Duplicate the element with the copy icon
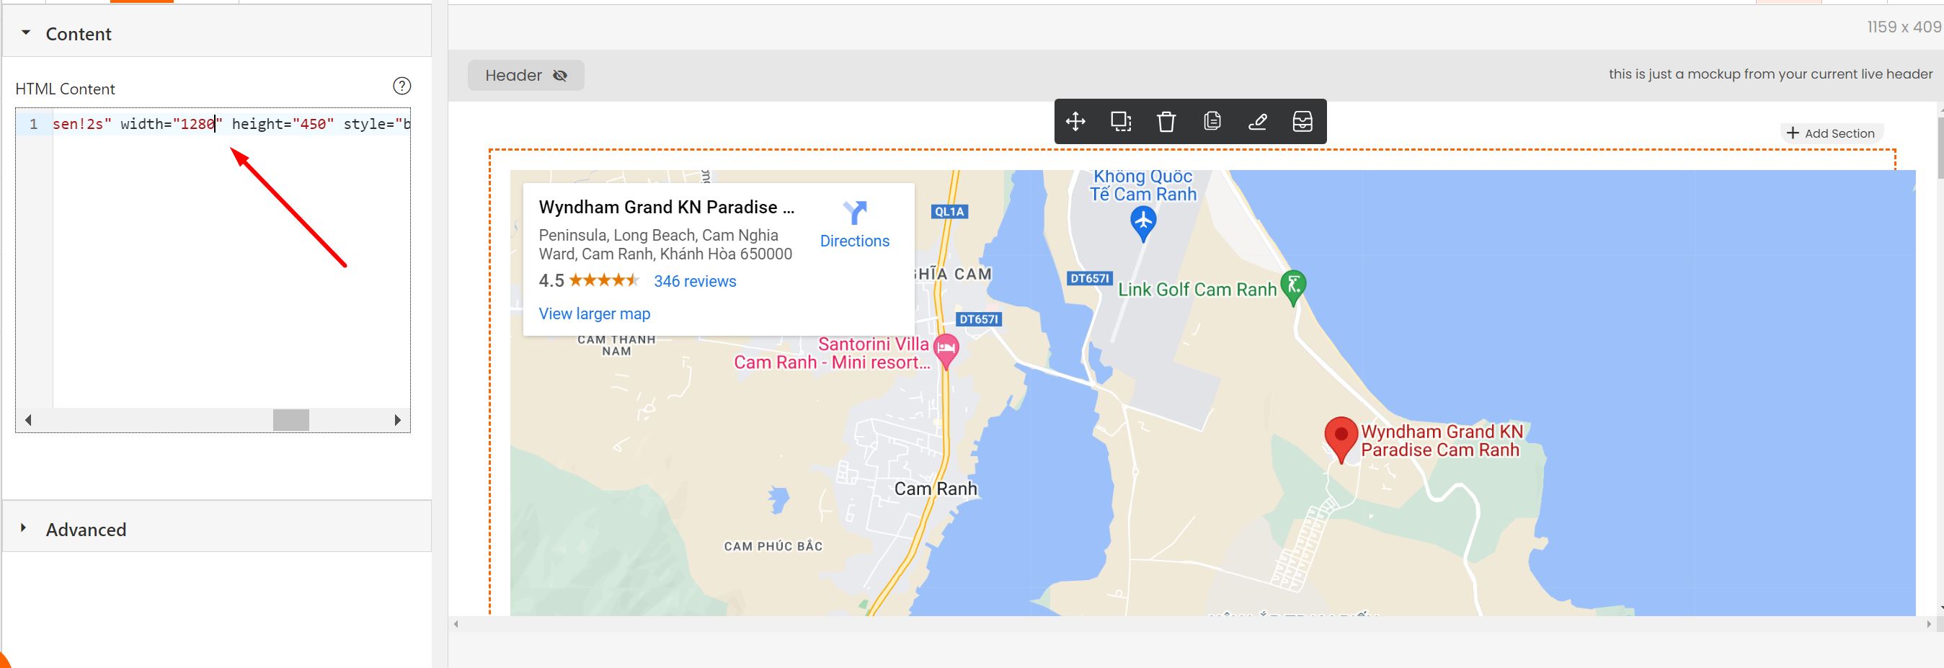Image resolution: width=1944 pixels, height=668 pixels. pyautogui.click(x=1212, y=121)
